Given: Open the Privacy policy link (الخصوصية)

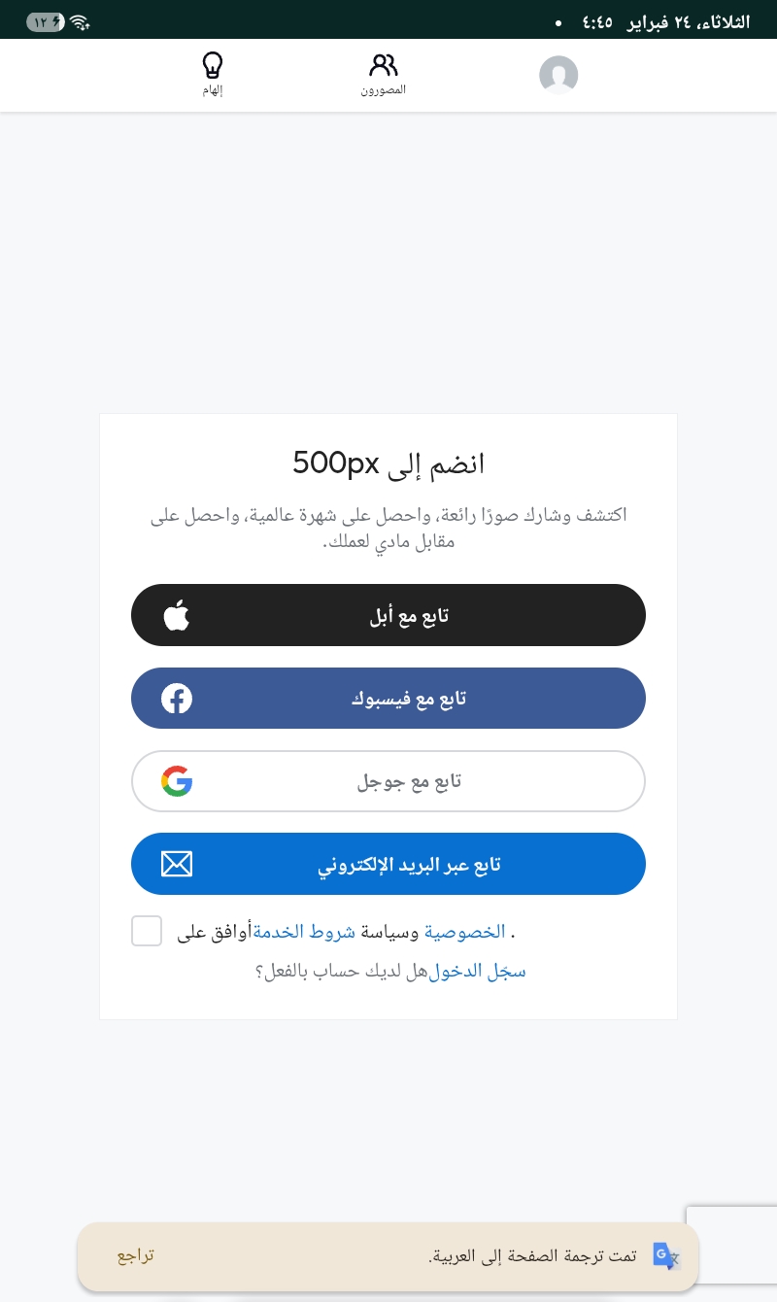Looking at the screenshot, I should point(465,932).
